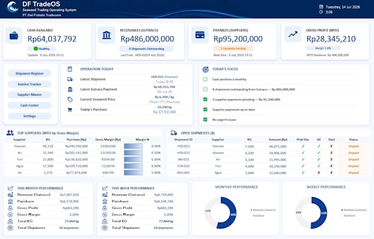Click the Purchase icon in This Month Performance
The image size is (374, 239).
coord(10,201)
